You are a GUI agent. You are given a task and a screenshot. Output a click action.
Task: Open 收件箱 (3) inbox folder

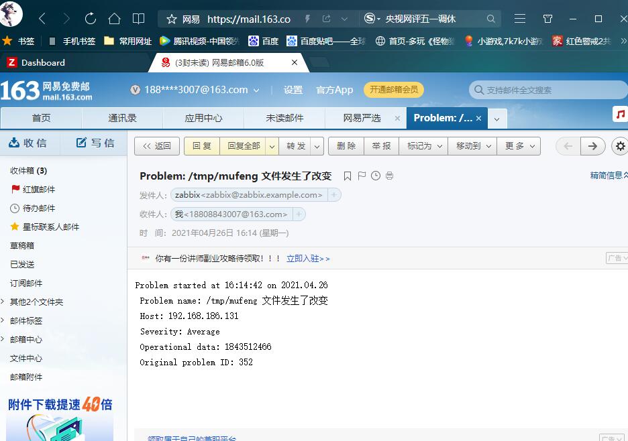click(28, 171)
